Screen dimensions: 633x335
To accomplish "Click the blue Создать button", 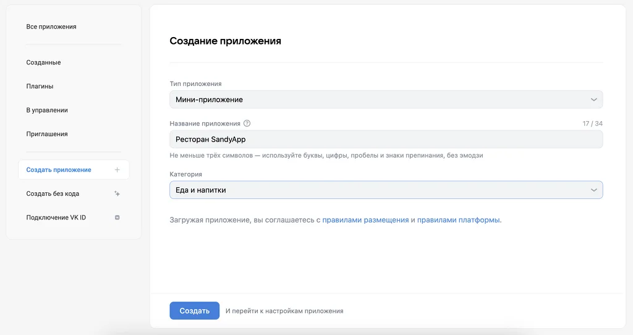I will click(195, 311).
